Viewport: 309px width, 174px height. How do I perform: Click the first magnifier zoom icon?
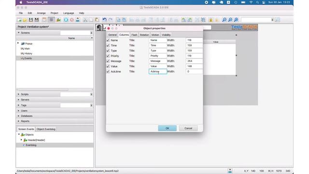pos(224,20)
